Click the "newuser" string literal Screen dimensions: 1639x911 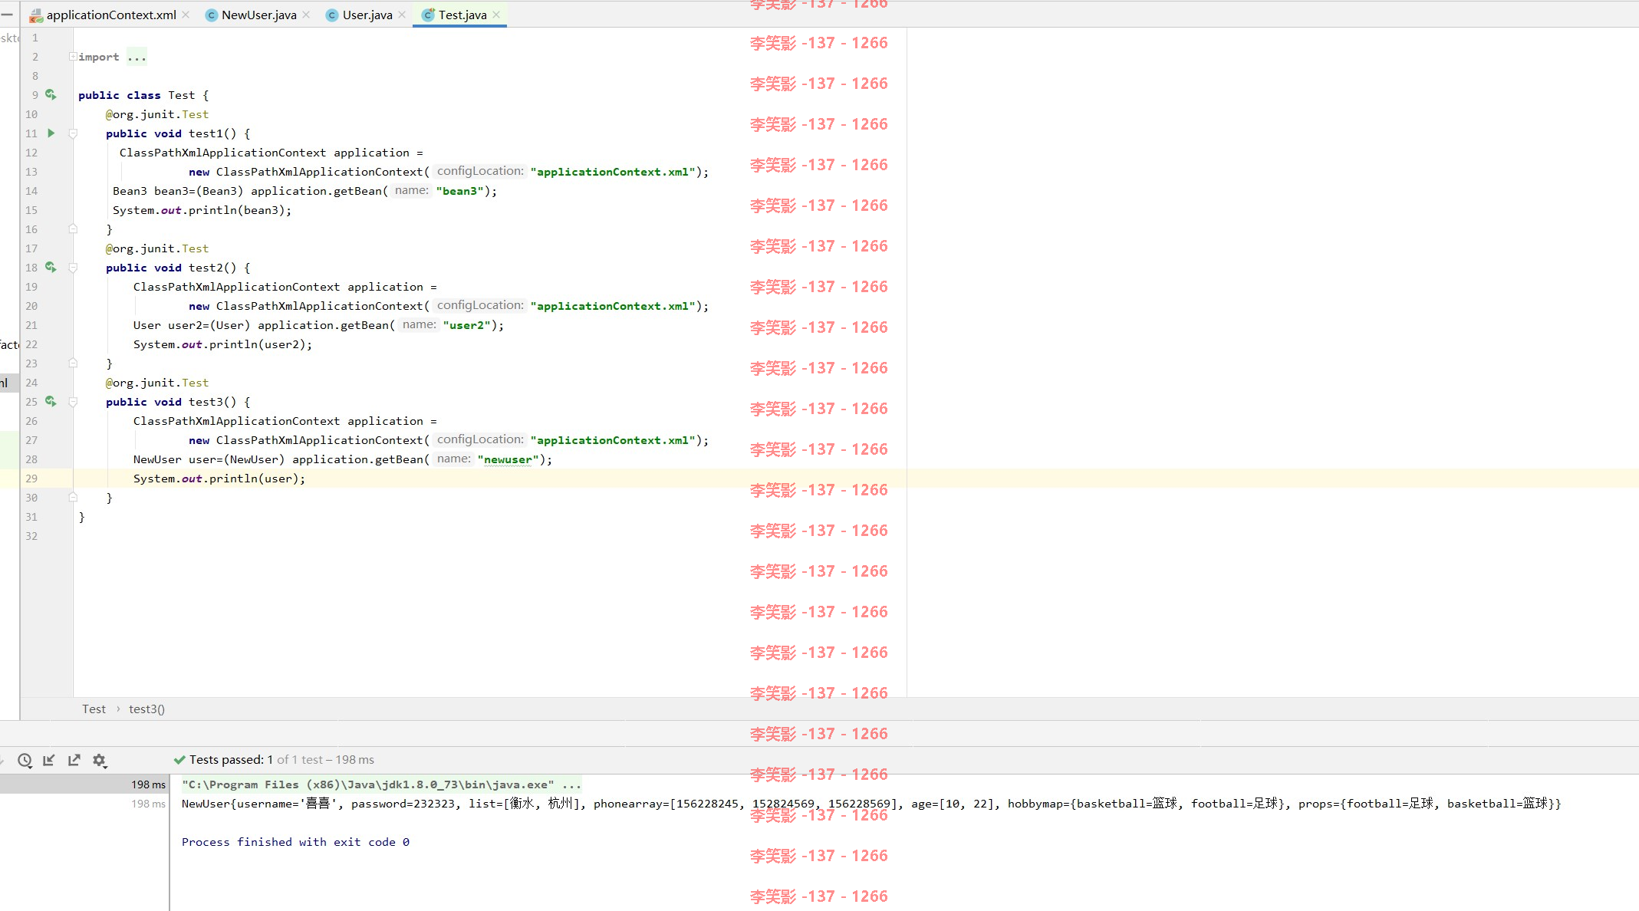coord(508,459)
